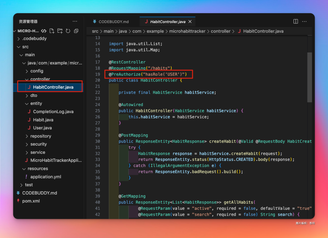Click 'import java.util.List;' on line 14

click(x=135, y=44)
